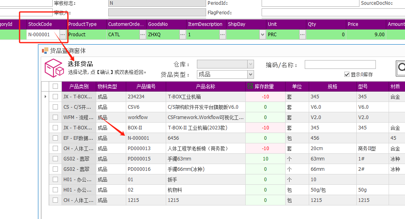Click the spec cell 50g/包
Image resolution: width=405 pixels, height=219 pixels.
pos(332,190)
